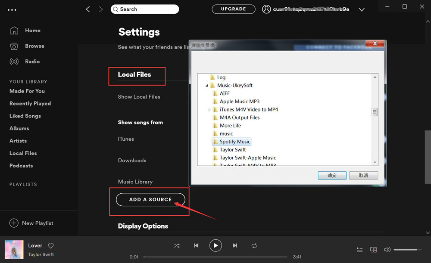Open Local Files in sidebar library
The height and width of the screenshot is (263, 431).
pyautogui.click(x=23, y=153)
